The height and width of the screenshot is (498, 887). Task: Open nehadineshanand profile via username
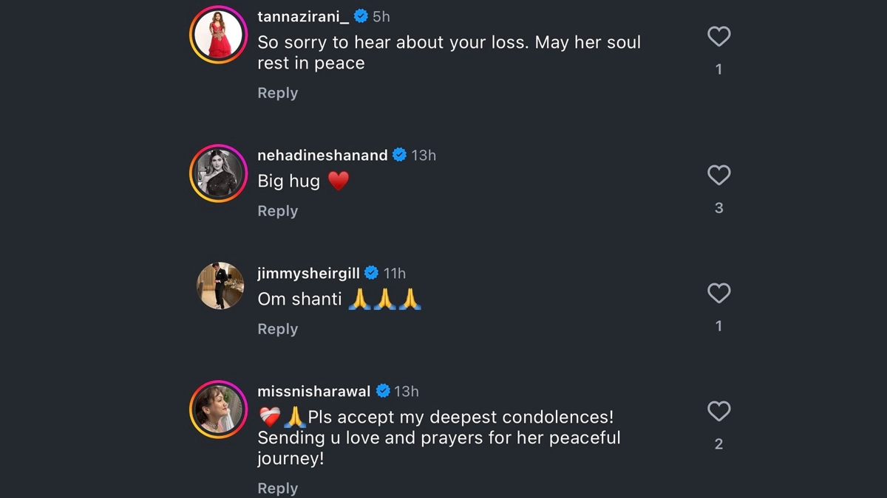click(x=322, y=155)
